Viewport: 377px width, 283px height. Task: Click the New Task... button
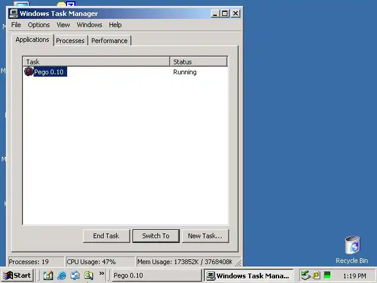[x=205, y=236]
